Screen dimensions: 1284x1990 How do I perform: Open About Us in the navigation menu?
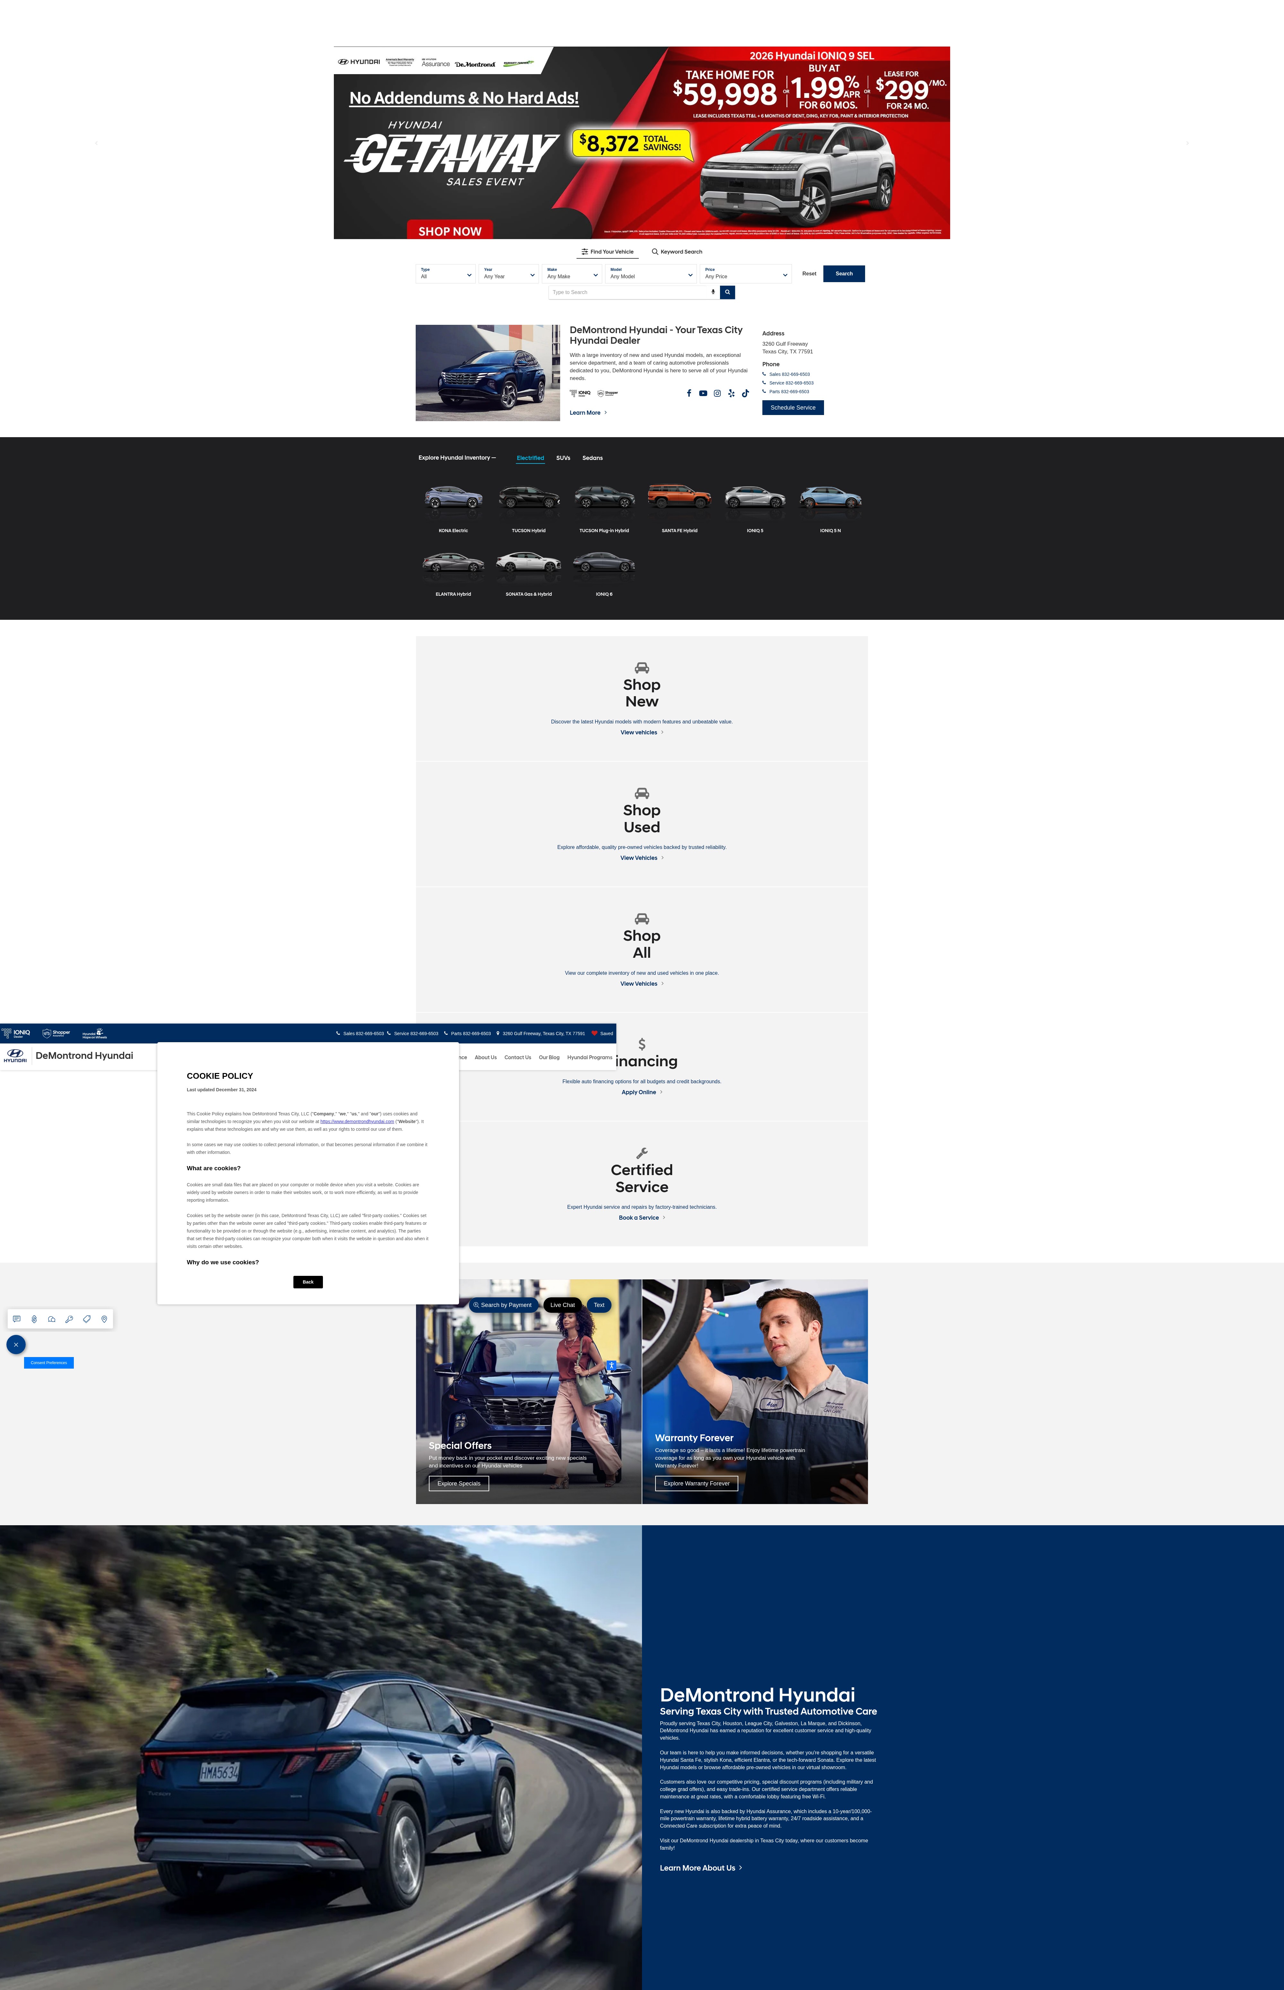point(486,1057)
